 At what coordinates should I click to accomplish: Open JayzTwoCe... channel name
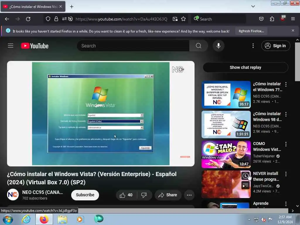(x=263, y=186)
